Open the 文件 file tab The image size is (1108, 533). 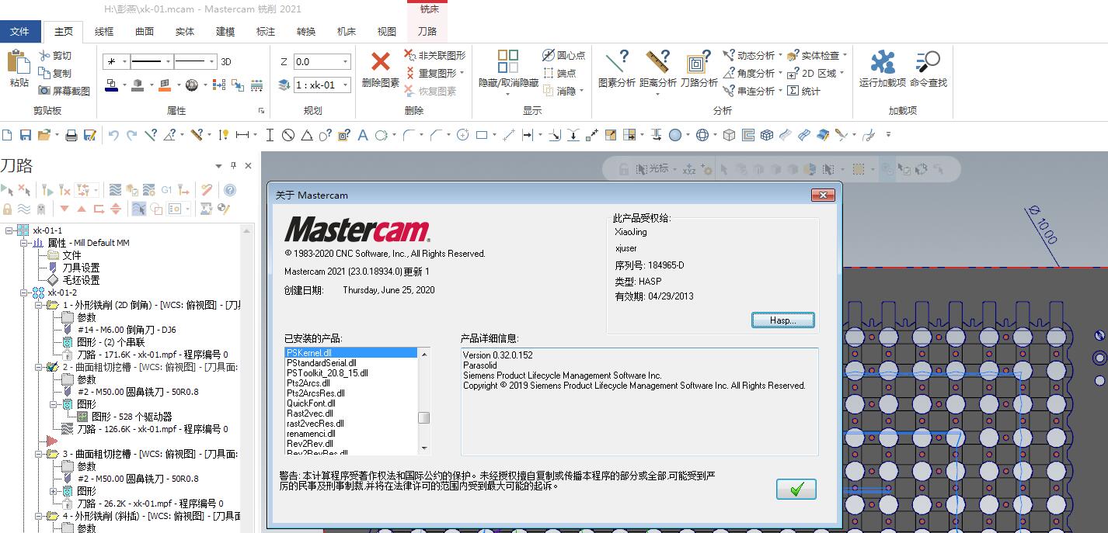pos(19,31)
